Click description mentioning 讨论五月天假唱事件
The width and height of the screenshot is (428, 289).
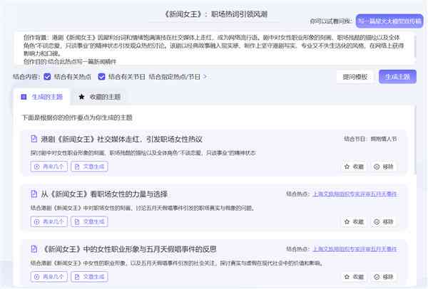(x=143, y=208)
